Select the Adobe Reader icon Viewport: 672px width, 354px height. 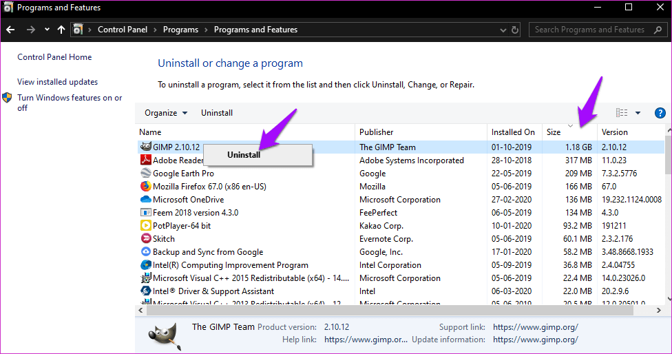[x=146, y=160]
